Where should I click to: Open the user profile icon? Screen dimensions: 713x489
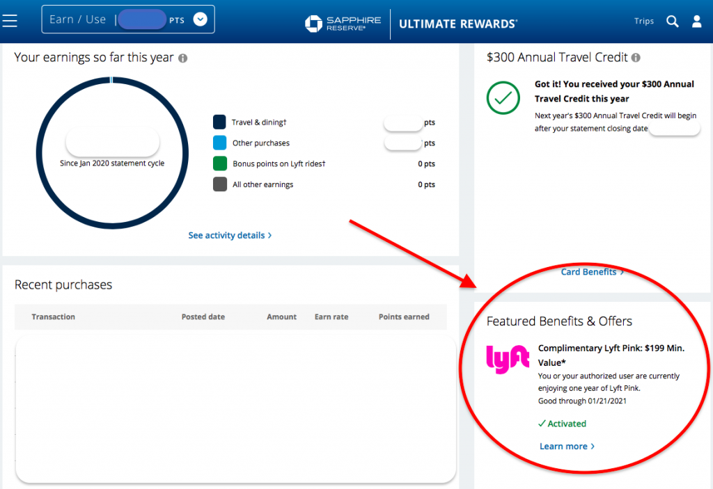pyautogui.click(x=696, y=22)
